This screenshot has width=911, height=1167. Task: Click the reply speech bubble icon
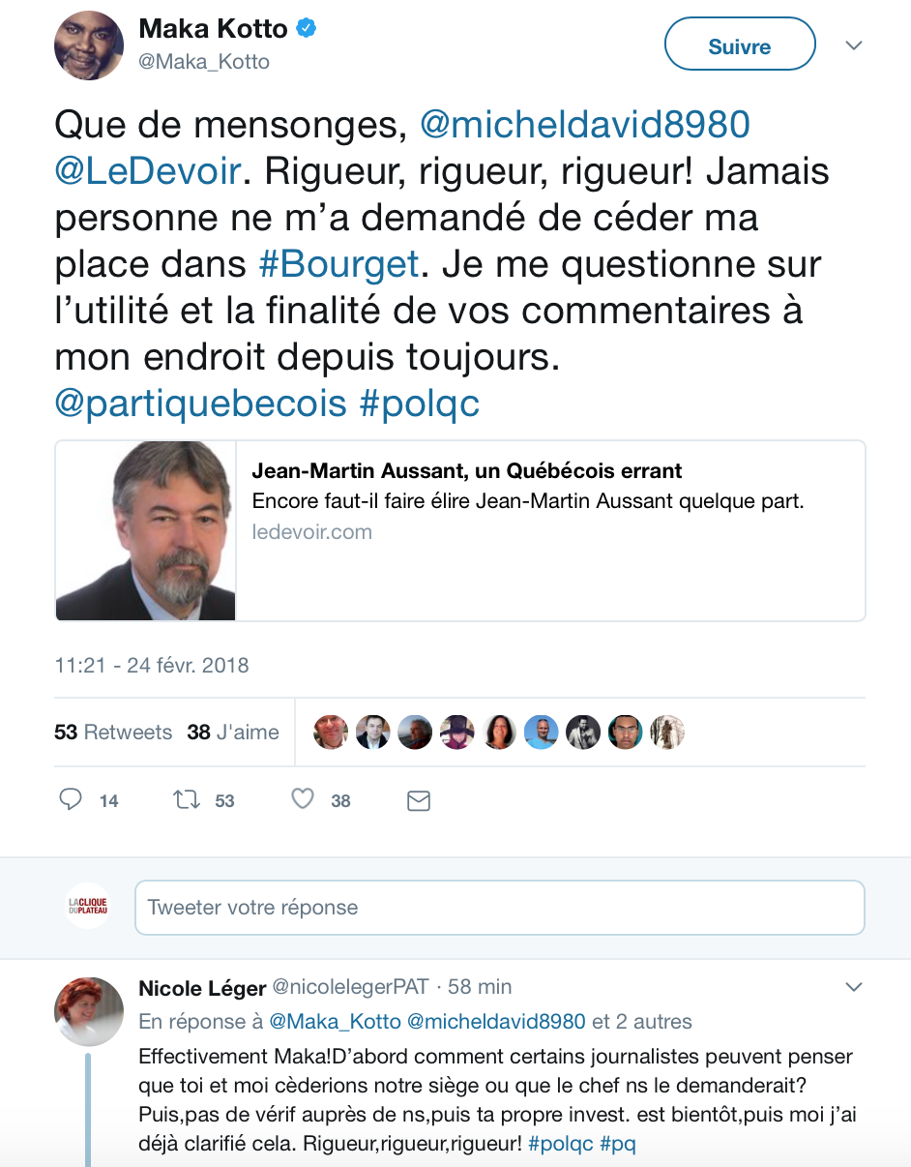71,799
